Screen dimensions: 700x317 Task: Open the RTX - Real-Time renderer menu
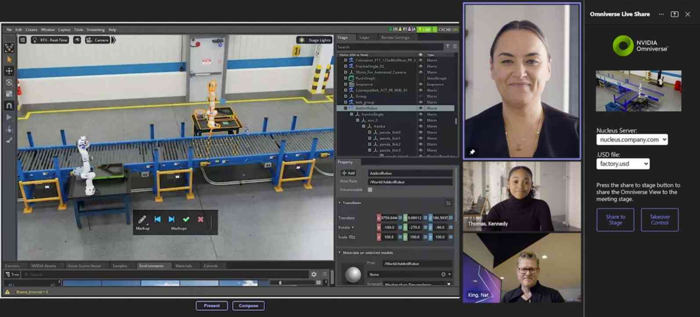(49, 40)
